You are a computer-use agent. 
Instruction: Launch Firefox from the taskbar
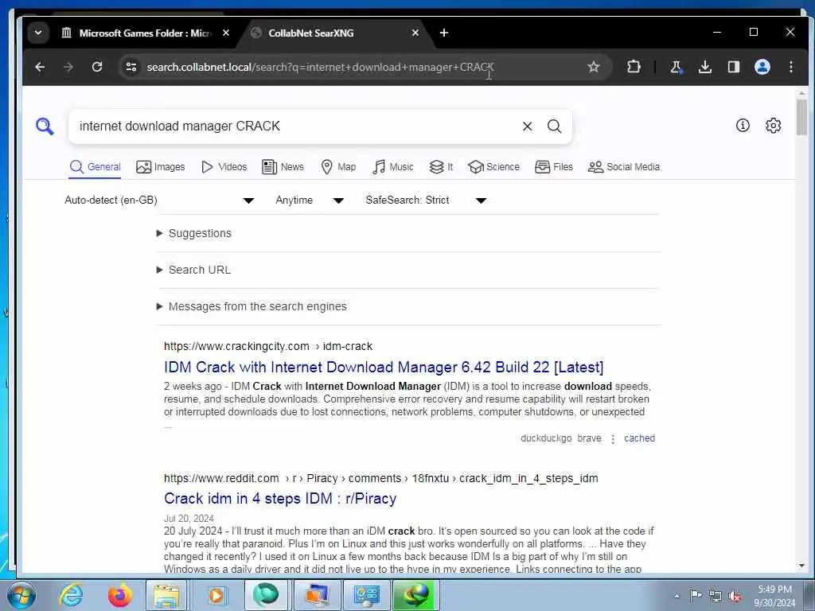pyautogui.click(x=119, y=595)
